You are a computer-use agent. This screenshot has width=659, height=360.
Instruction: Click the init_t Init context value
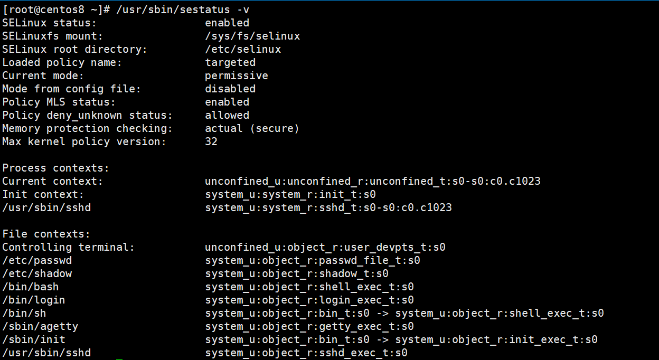(290, 194)
